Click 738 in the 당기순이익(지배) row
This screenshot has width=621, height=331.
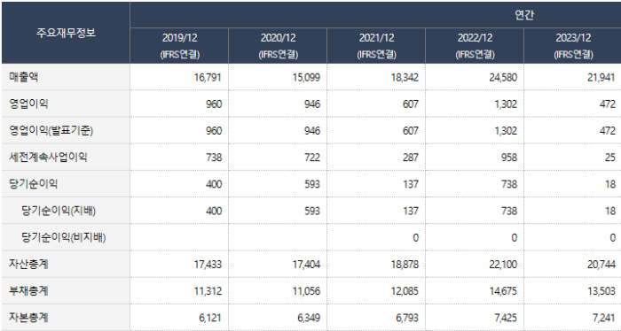click(509, 211)
